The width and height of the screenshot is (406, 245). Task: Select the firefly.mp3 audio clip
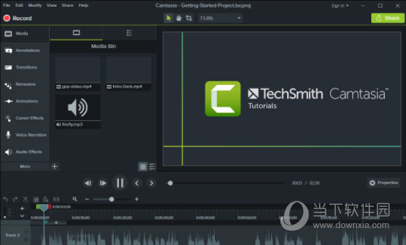78,111
